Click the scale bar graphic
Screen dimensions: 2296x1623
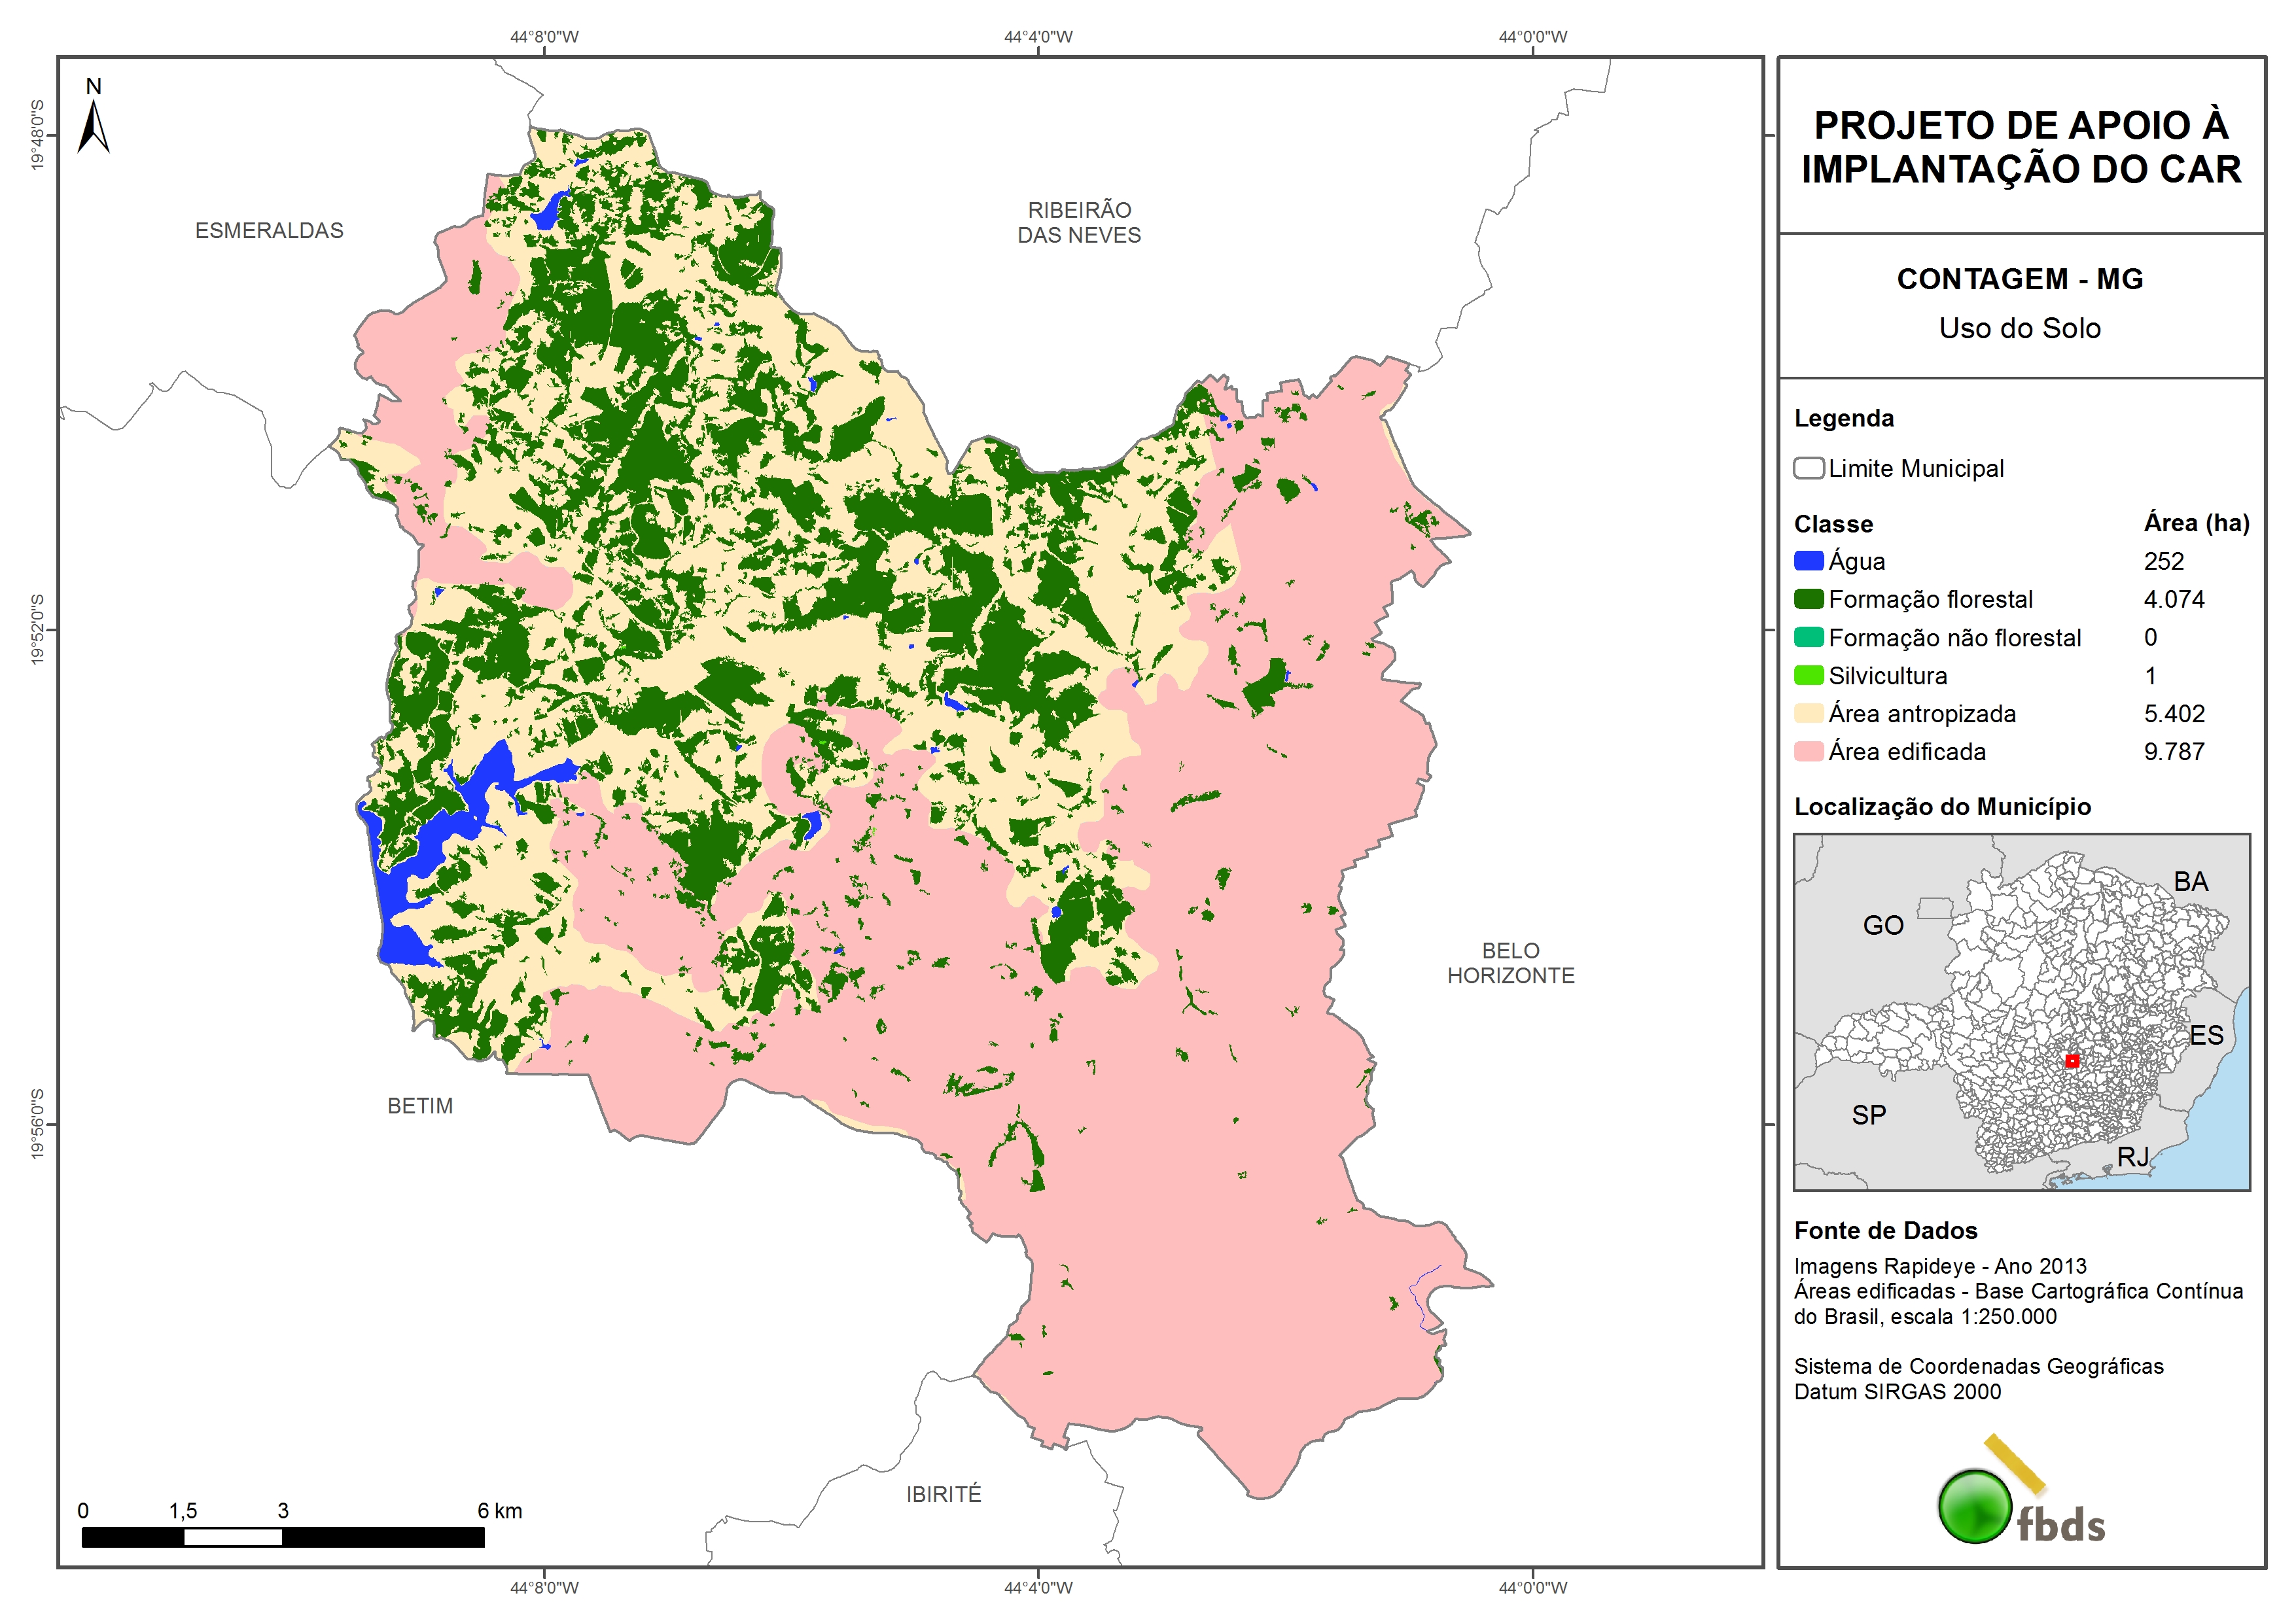coord(283,1537)
